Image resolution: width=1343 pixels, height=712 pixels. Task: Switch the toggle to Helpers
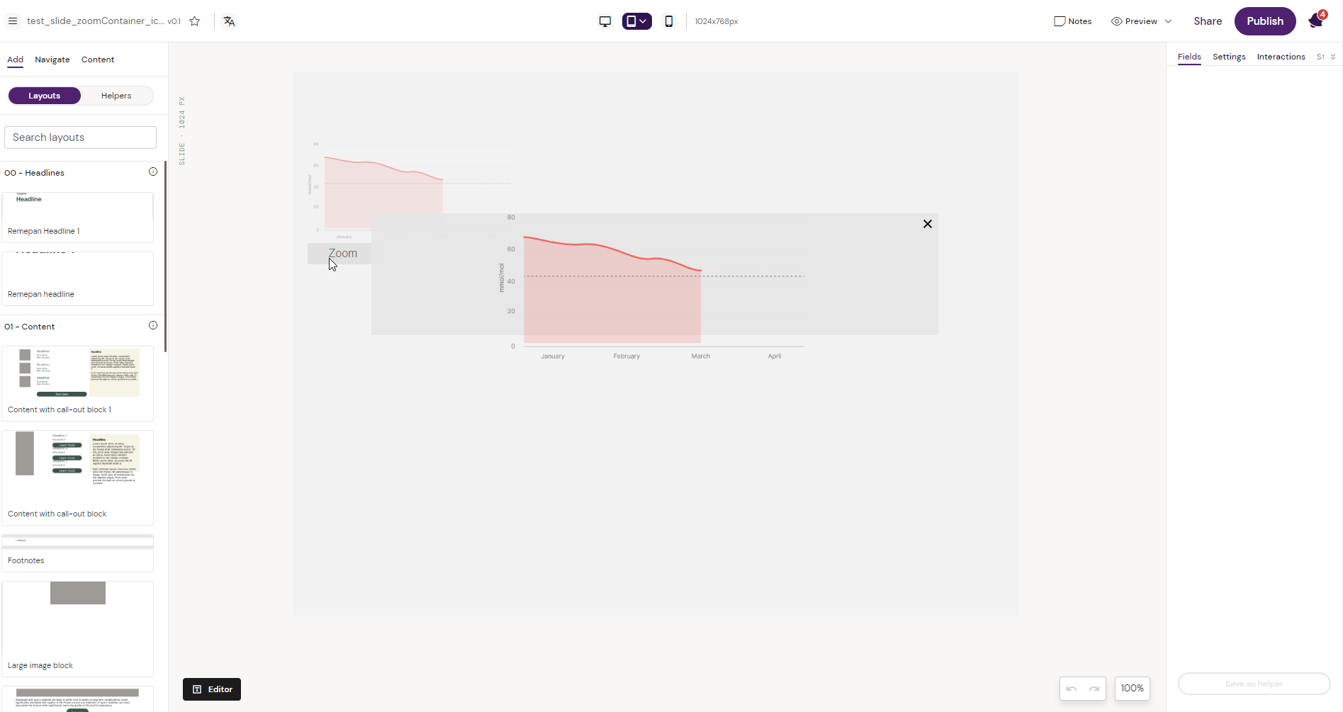116,96
